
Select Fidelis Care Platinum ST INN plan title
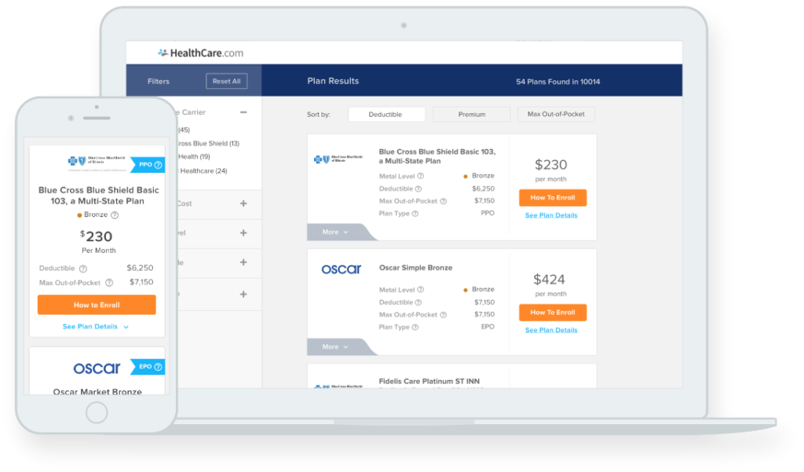coord(429,381)
